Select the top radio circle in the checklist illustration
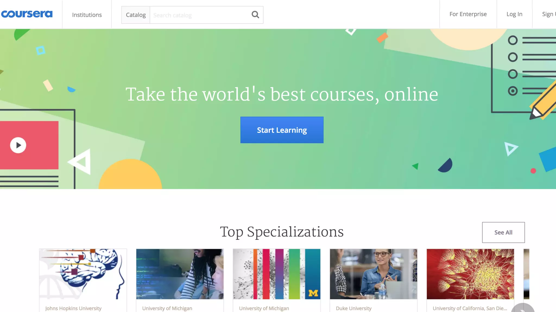The height and width of the screenshot is (312, 556). pos(513,40)
